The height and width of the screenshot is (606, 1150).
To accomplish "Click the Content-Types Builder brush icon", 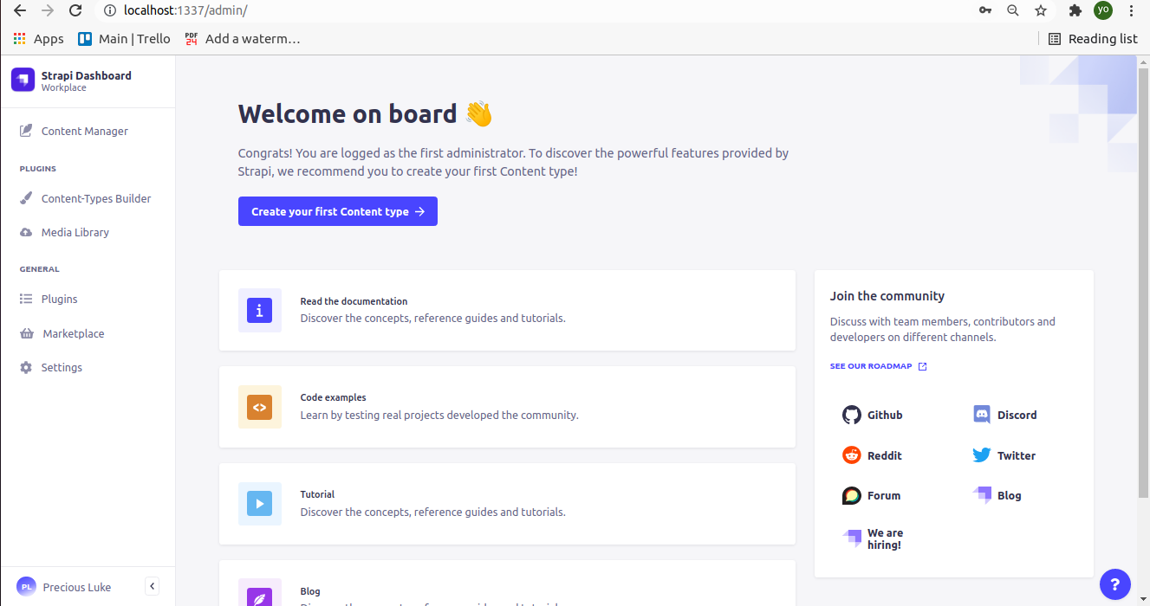I will point(26,198).
